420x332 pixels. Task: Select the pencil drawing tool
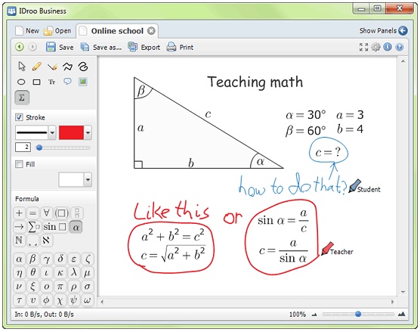37,67
